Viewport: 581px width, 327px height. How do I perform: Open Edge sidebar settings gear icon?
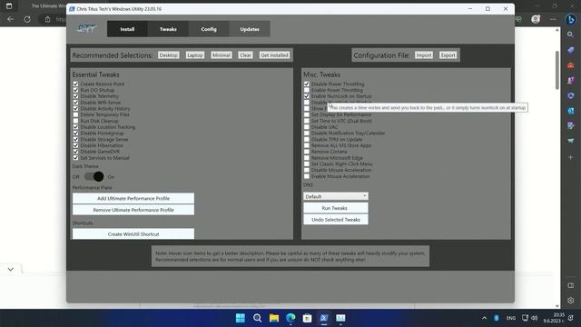(x=571, y=301)
